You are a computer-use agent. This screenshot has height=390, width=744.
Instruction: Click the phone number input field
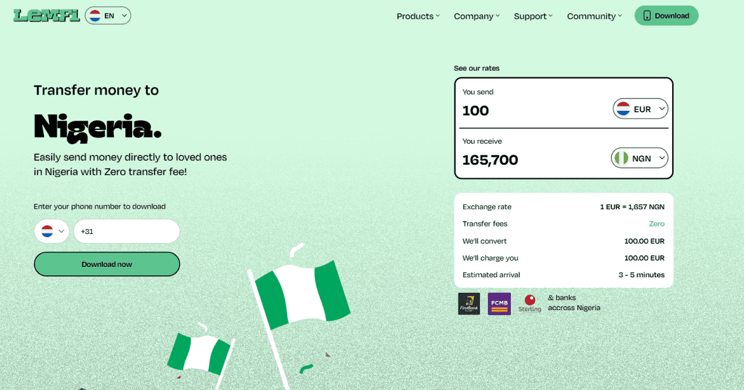(126, 232)
